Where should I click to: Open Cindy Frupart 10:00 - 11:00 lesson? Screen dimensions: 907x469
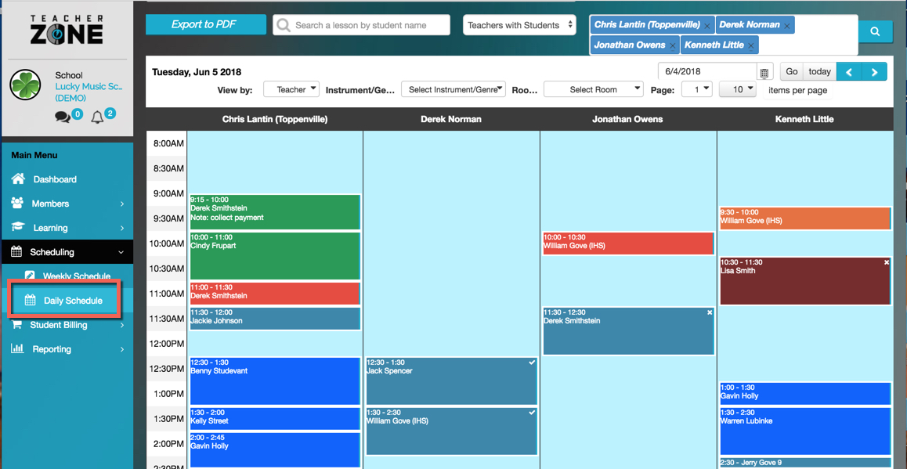coord(275,256)
